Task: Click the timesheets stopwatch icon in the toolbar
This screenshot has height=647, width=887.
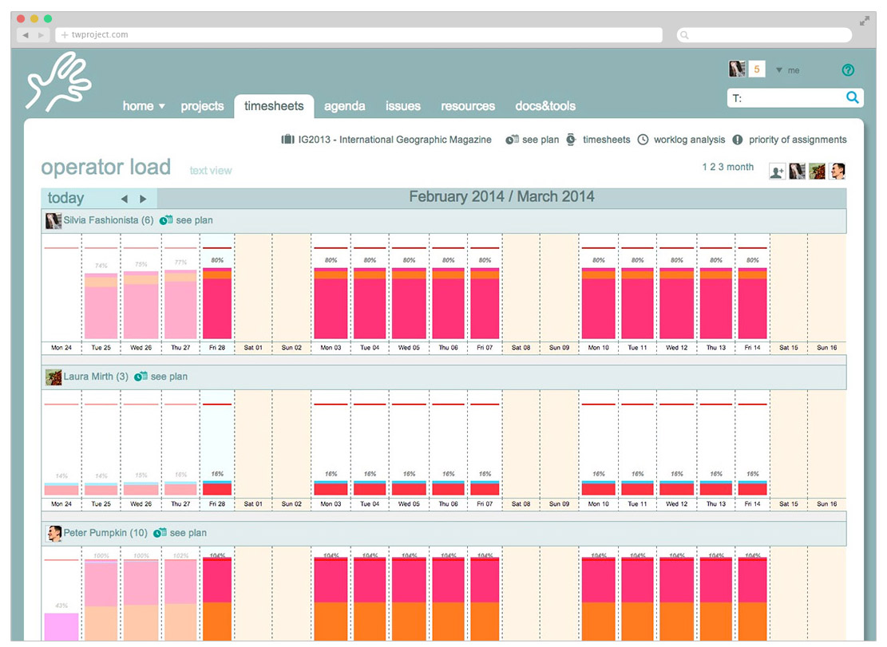Action: click(x=571, y=140)
